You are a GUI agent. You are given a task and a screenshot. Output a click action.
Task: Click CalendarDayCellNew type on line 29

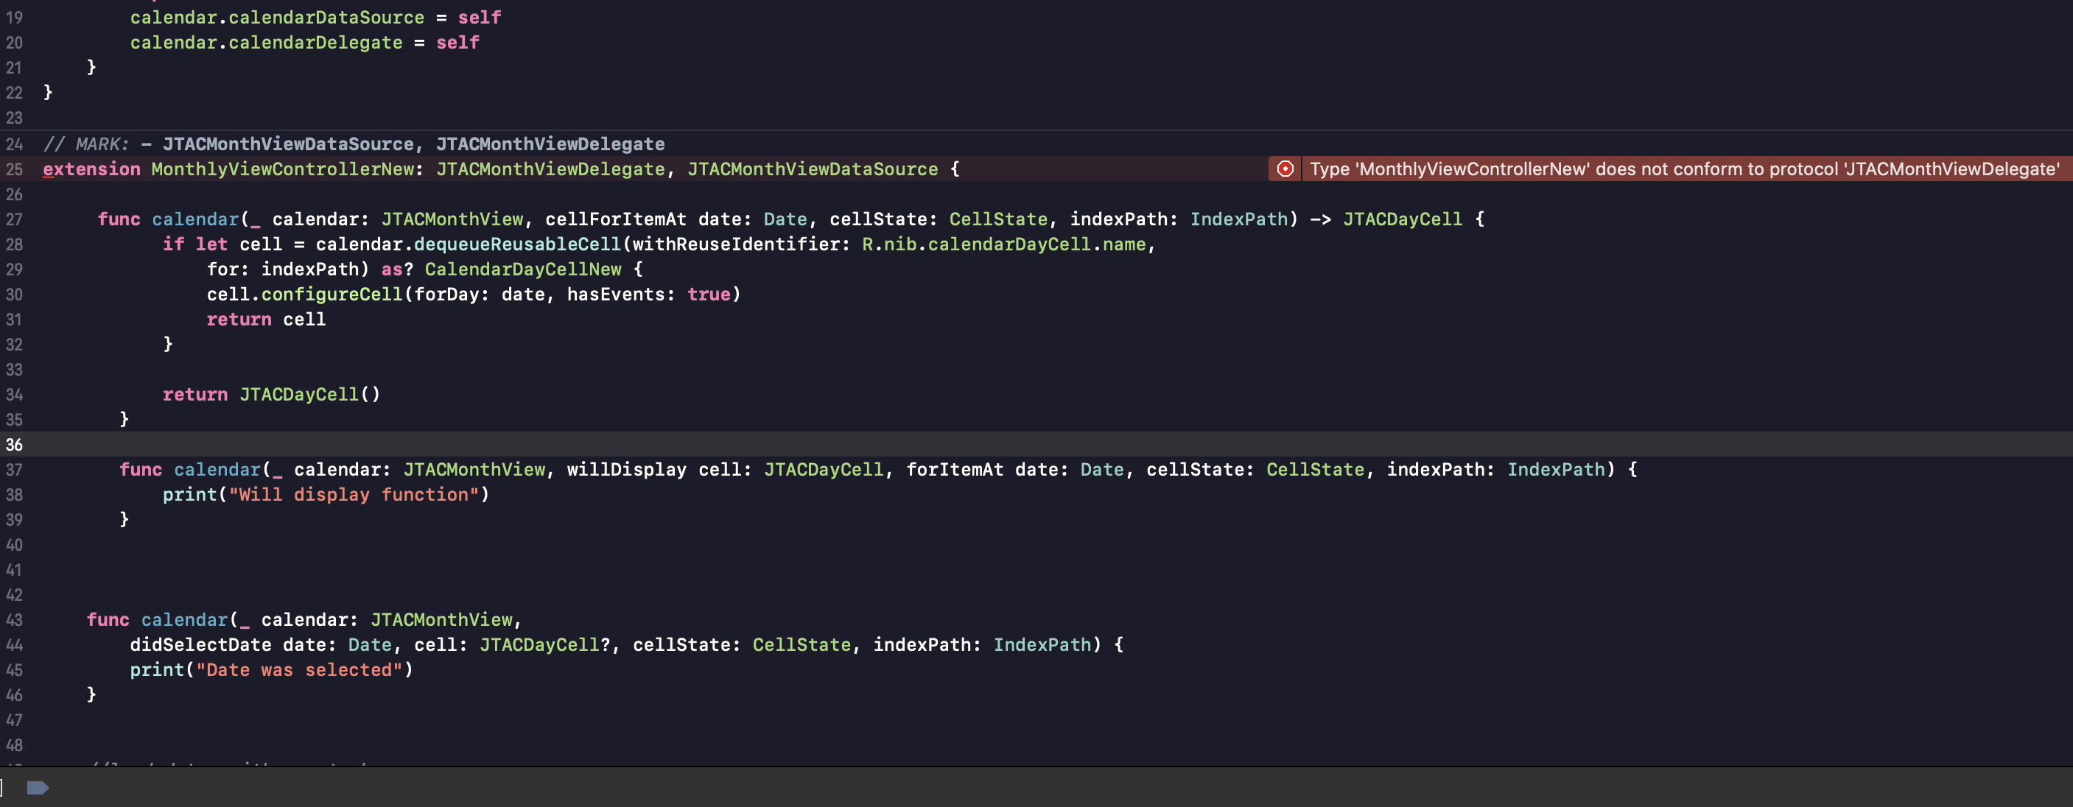pos(523,269)
